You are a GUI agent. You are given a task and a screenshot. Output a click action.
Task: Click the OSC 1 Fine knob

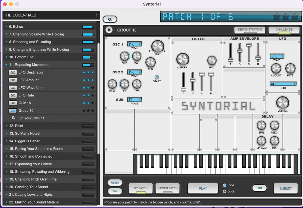(x=124, y=56)
